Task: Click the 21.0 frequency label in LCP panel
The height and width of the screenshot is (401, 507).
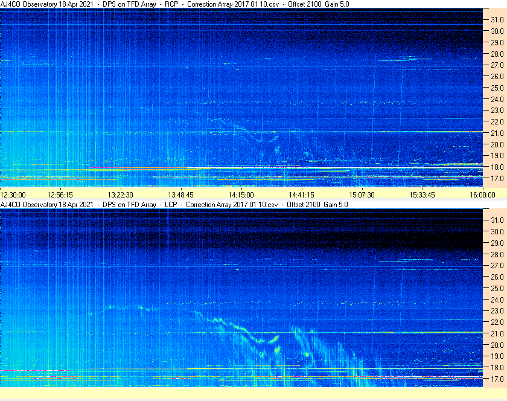Action: (x=497, y=333)
